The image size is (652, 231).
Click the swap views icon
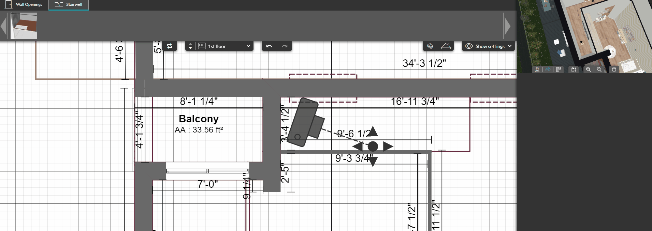pos(170,46)
